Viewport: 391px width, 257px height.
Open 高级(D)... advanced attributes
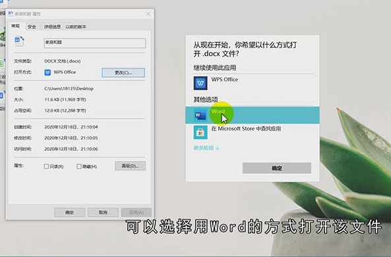(x=130, y=166)
